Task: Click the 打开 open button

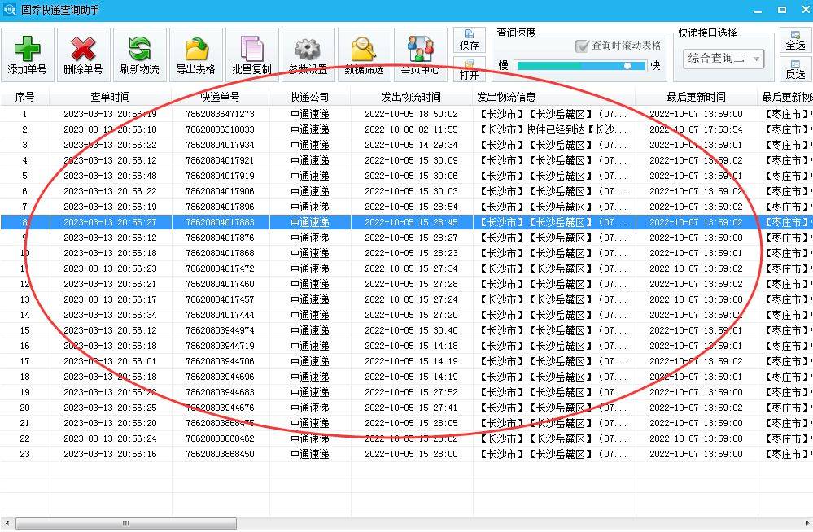Action: click(x=470, y=69)
